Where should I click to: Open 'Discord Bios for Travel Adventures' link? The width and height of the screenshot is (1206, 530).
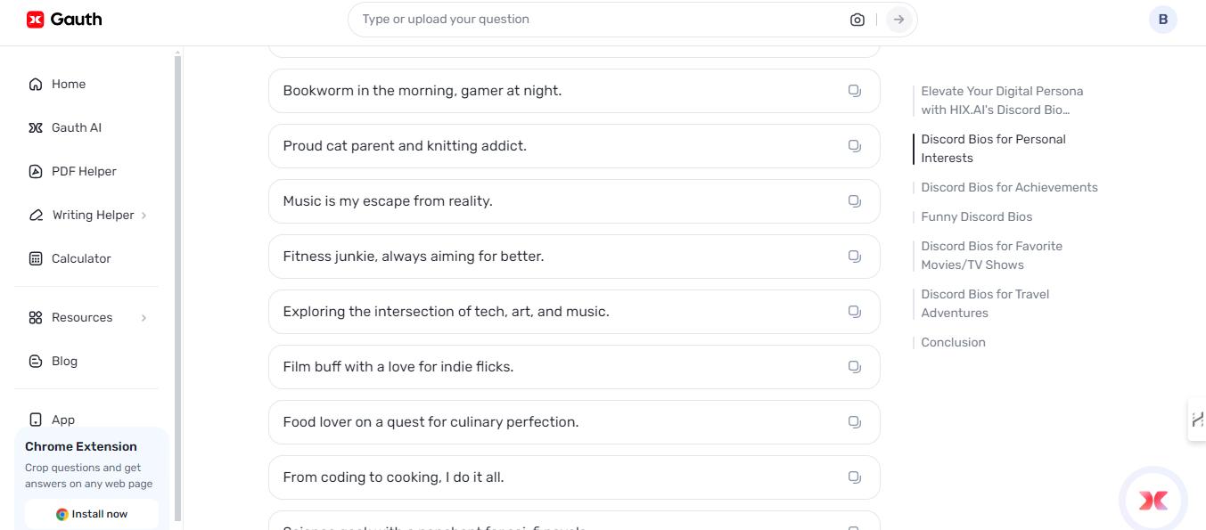click(985, 303)
